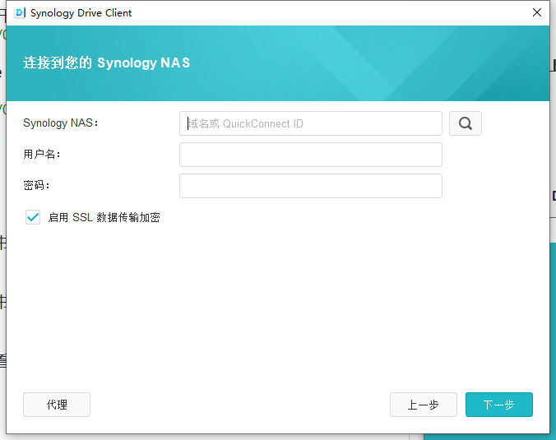The image size is (556, 440).
Task: Click the Synology Drive Client title text
Action: tap(81, 13)
